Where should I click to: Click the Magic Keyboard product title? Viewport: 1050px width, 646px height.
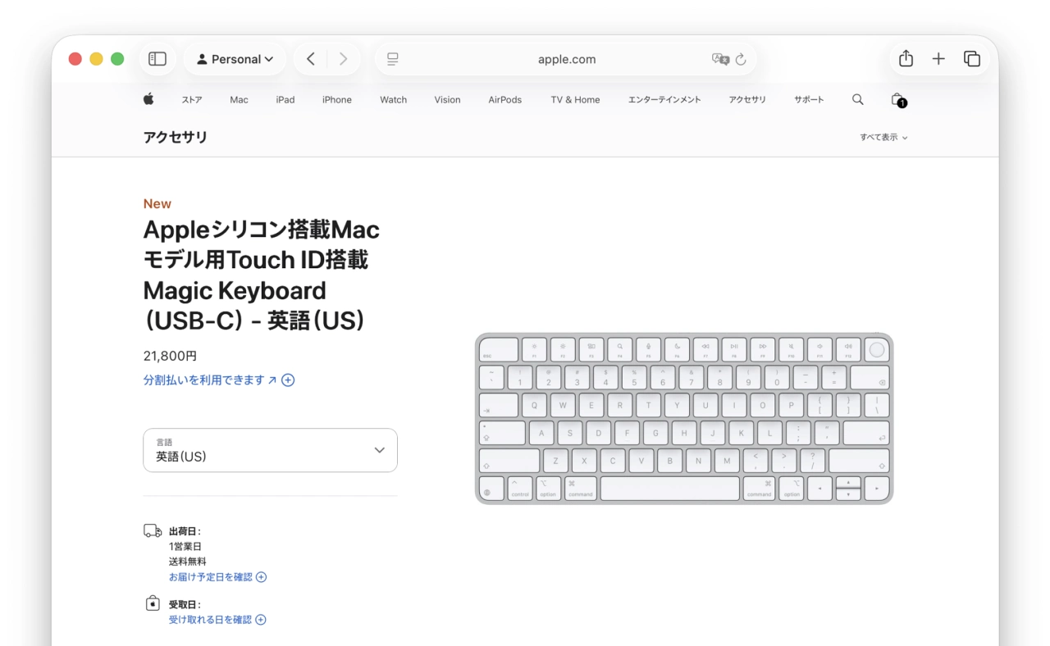tap(262, 275)
